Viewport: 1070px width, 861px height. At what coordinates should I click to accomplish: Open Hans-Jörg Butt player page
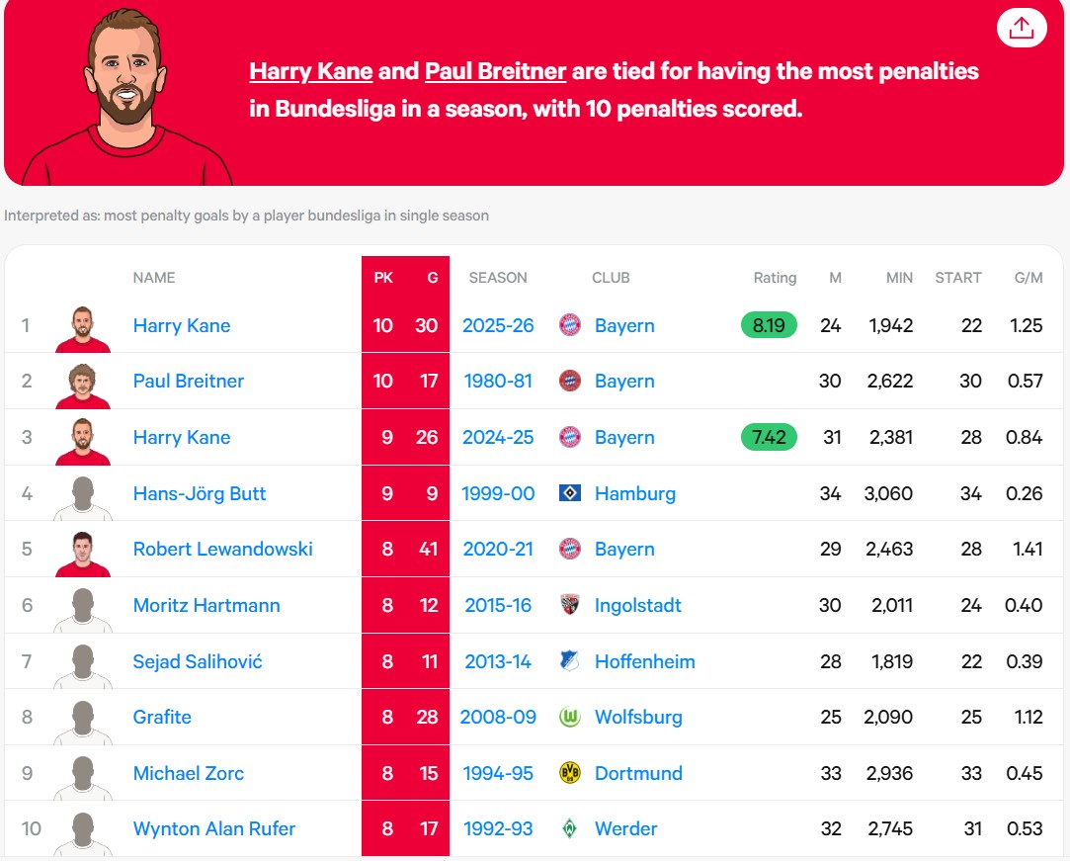point(200,493)
